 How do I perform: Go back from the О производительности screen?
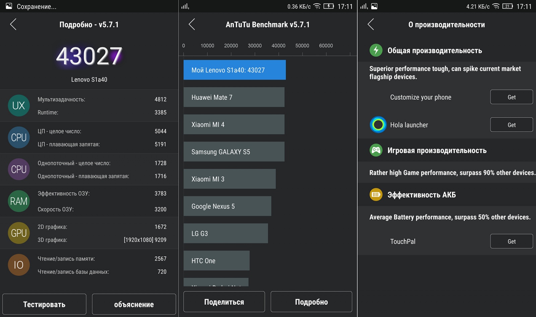371,24
